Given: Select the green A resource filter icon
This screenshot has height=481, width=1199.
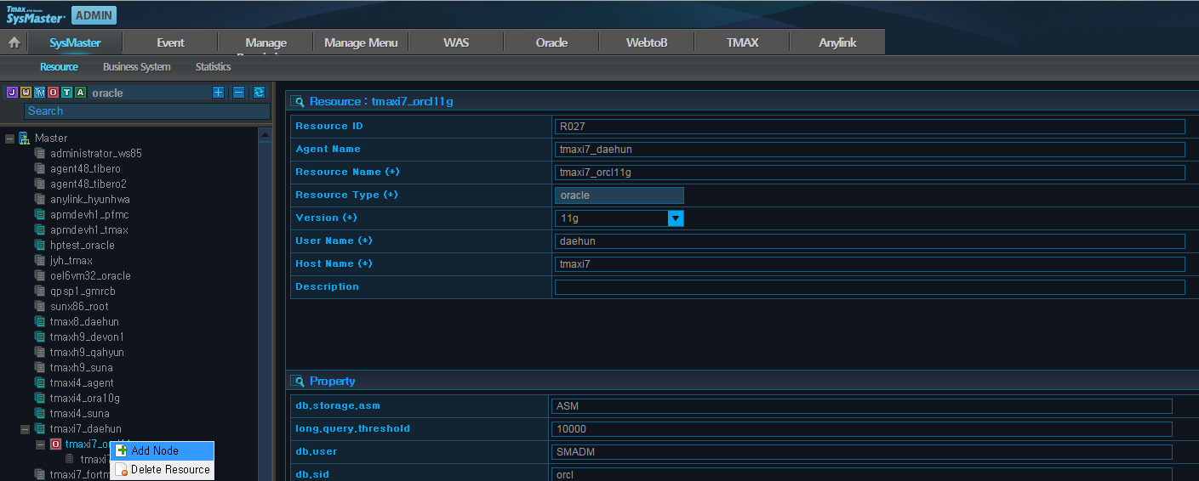Looking at the screenshot, I should point(80,93).
